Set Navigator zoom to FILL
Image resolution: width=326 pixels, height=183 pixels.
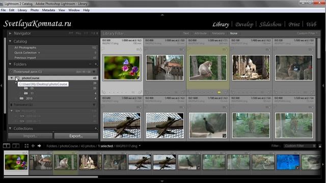(x=78, y=33)
